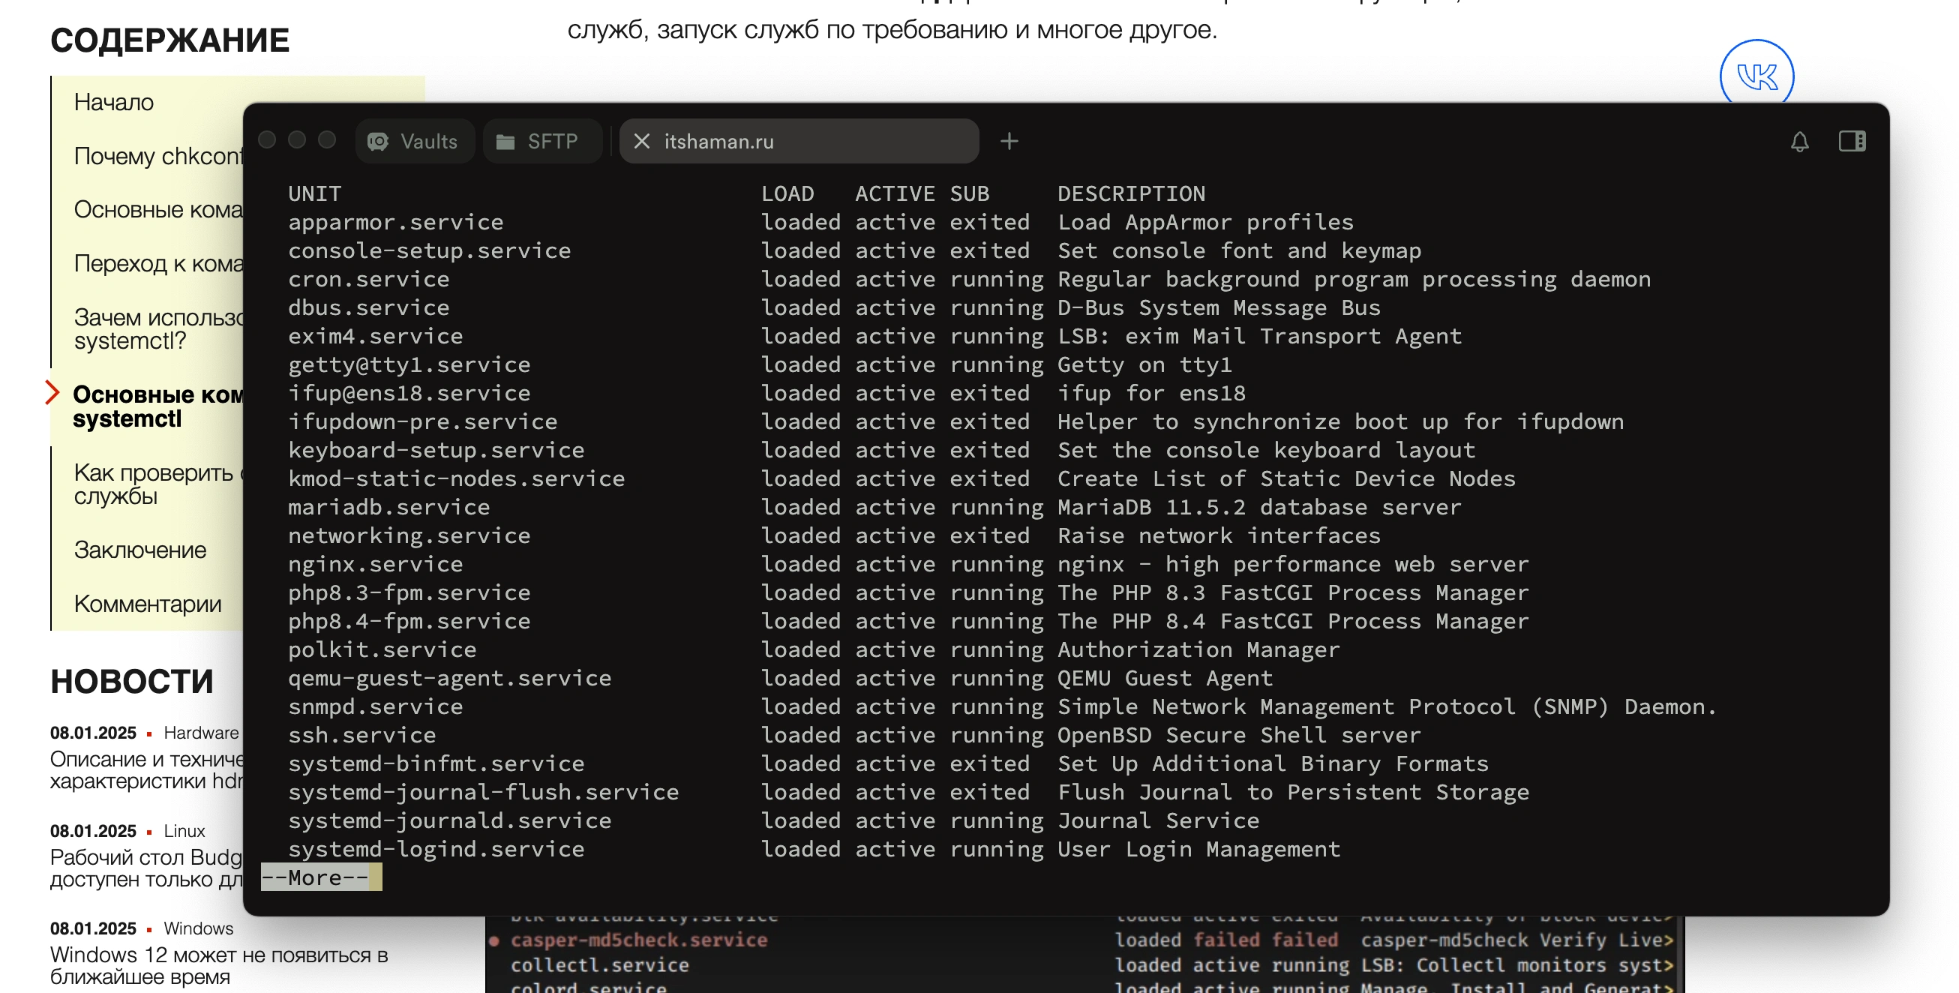Open Переход к командам contents link
The width and height of the screenshot is (1959, 993).
(159, 263)
